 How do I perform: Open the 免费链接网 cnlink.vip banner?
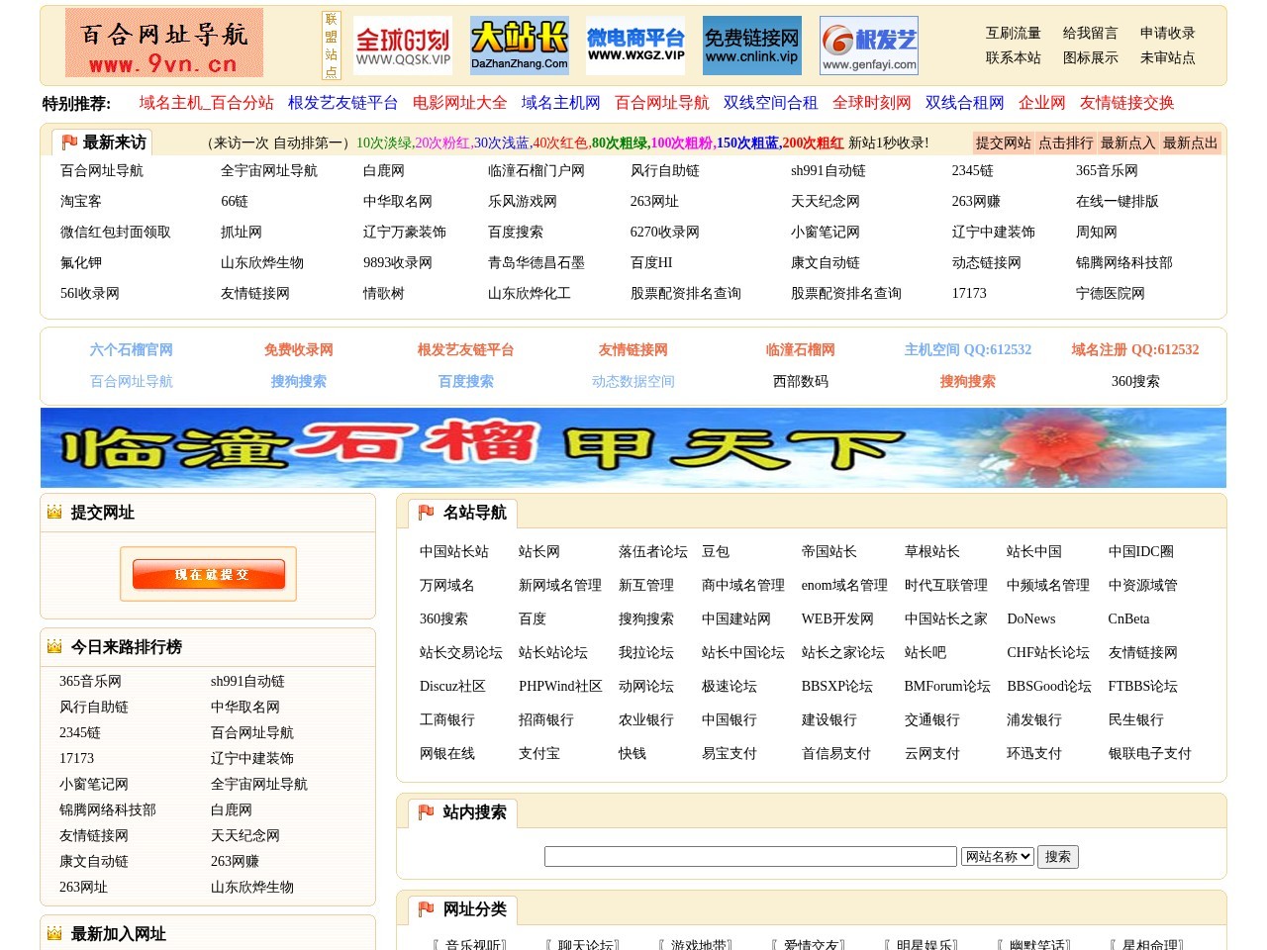point(751,46)
